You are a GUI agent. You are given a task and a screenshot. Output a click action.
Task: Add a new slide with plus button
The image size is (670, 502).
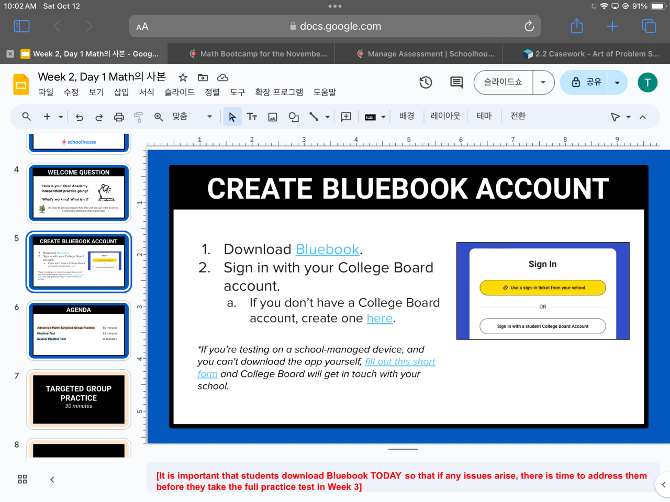[x=47, y=117]
